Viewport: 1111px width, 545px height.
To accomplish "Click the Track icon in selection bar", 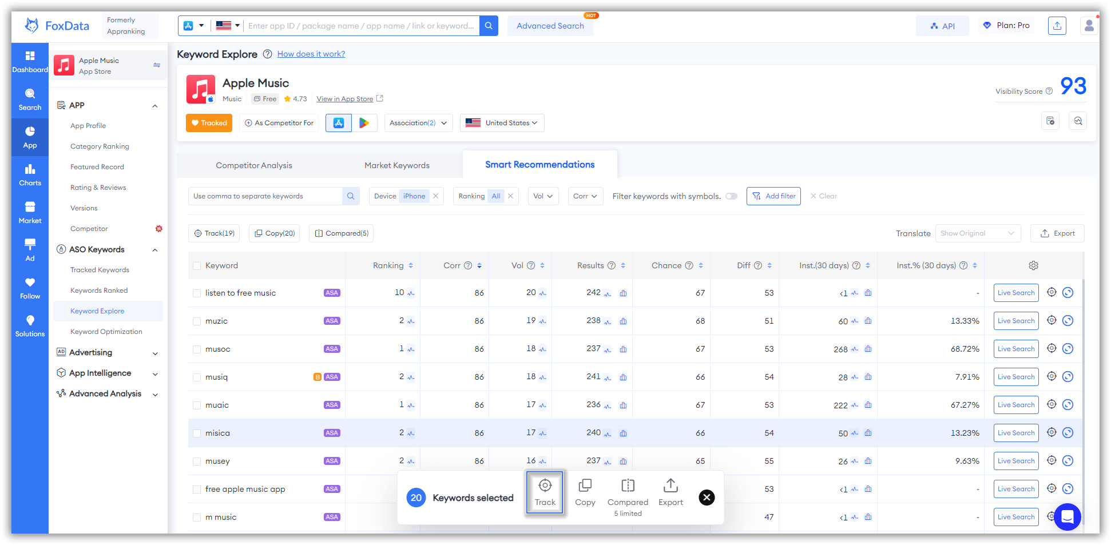I will [x=545, y=492].
